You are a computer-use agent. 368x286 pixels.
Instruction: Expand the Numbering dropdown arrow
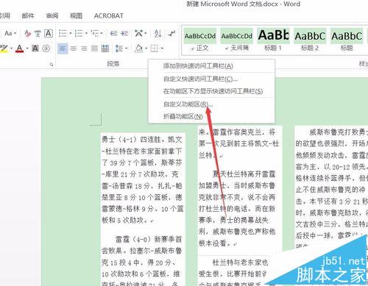(86, 33)
